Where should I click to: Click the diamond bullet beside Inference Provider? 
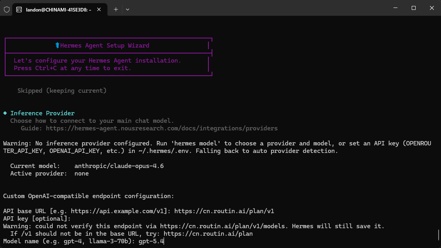click(x=5, y=113)
